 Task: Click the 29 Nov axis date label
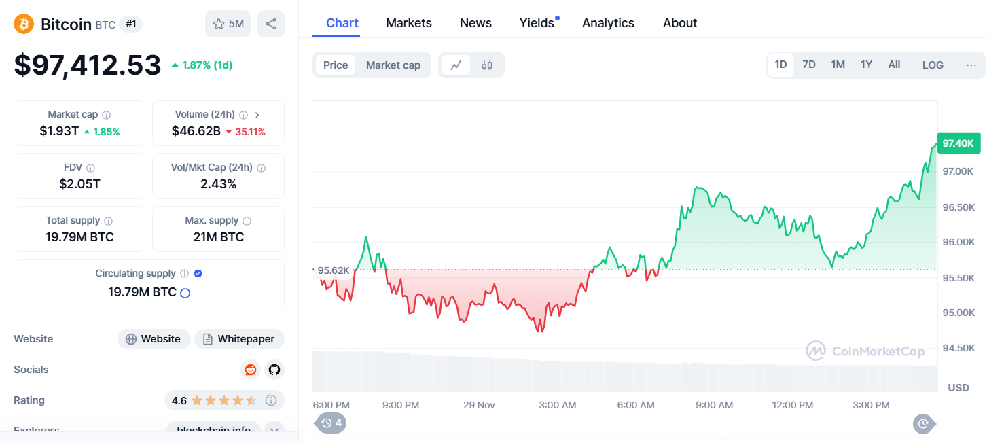click(479, 405)
